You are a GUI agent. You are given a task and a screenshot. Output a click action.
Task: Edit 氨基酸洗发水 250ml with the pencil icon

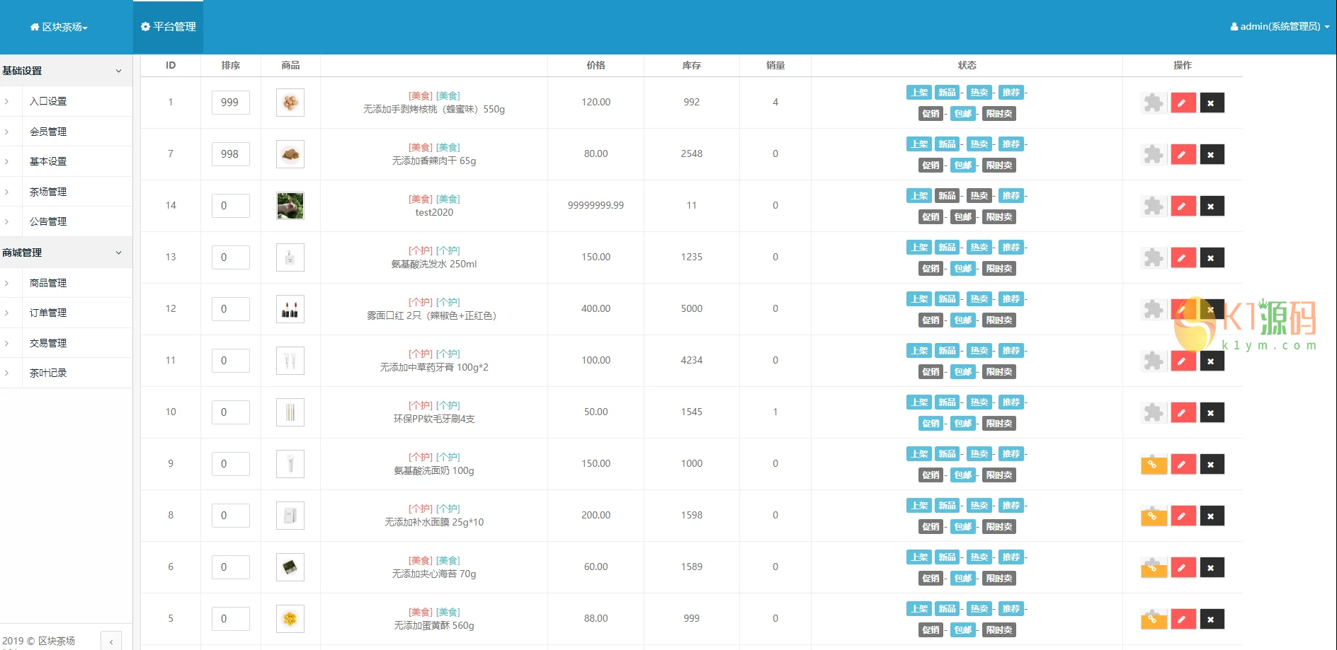[x=1183, y=257]
